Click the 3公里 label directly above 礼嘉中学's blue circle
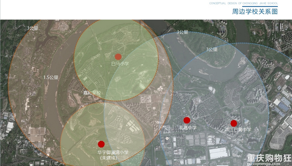This screenshot has height=166, width=292. [x=182, y=32]
